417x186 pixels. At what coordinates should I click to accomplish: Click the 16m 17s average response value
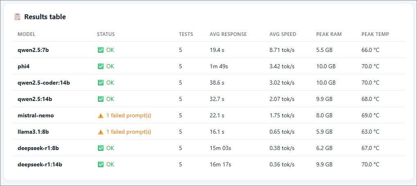[x=220, y=164]
